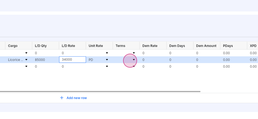Open the Cargo dropdown in the first row
Viewport: 258px width, 119px height.
(26, 53)
